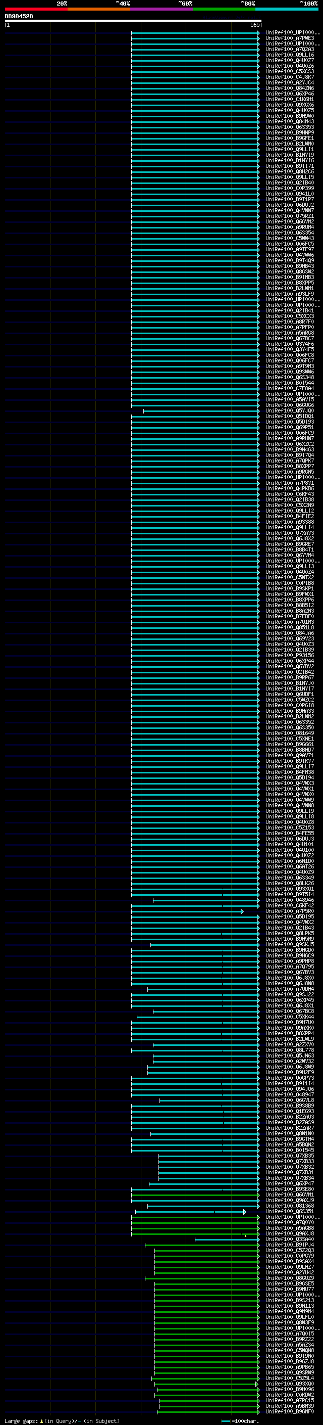Click the label UniRef100_Q9XGX6
Screen dimensions: 323x1425
(290, 105)
